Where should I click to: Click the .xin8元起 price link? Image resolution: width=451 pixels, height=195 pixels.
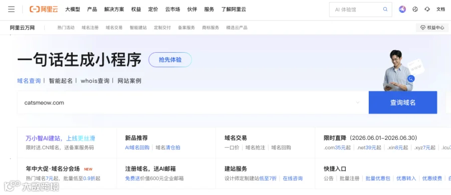coord(397,147)
